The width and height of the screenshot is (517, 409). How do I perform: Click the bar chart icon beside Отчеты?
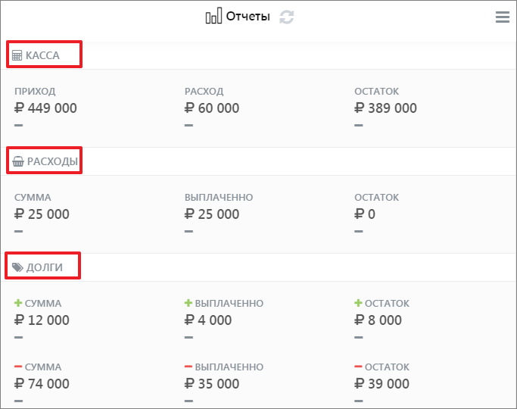pos(213,17)
